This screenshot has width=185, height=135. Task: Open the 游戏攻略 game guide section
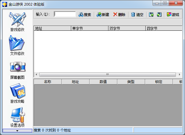pos(17,93)
